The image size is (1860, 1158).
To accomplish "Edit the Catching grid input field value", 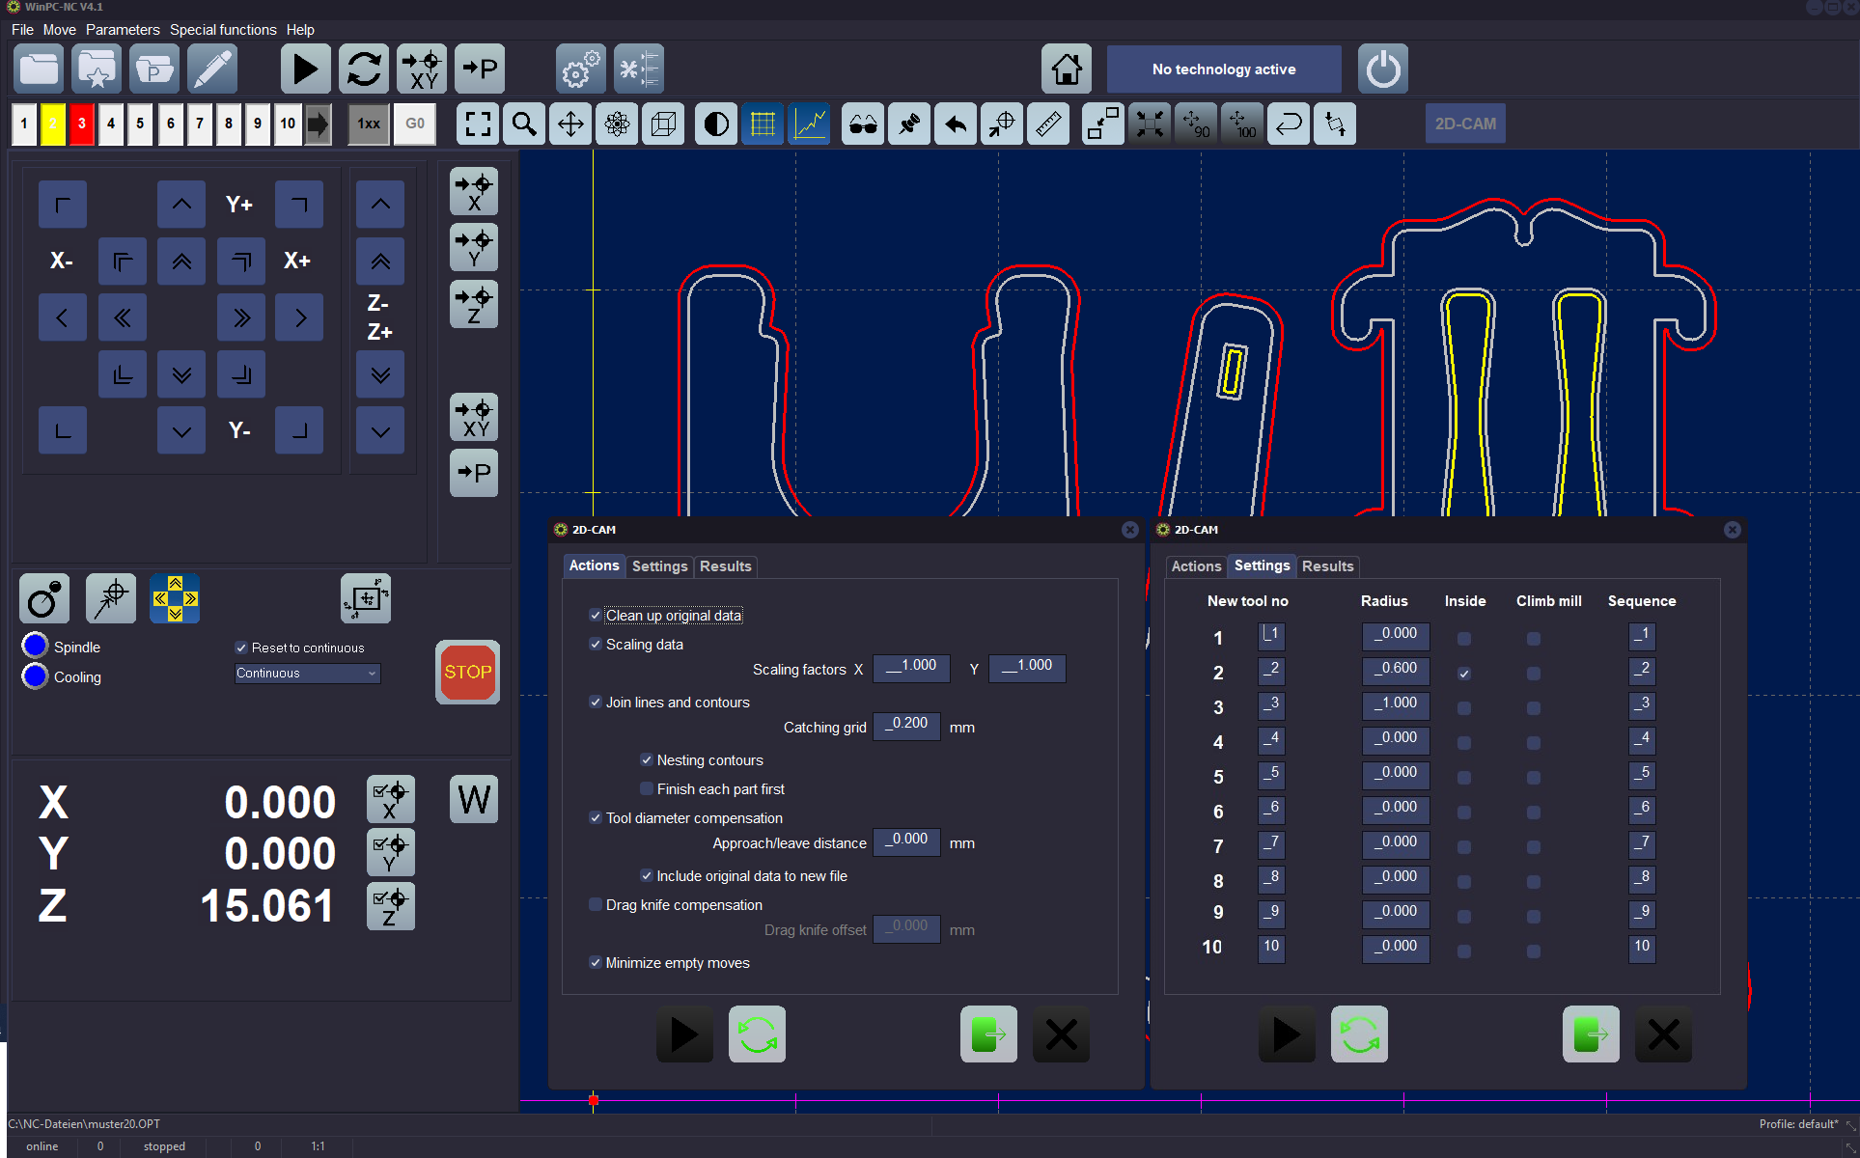I will click(908, 727).
